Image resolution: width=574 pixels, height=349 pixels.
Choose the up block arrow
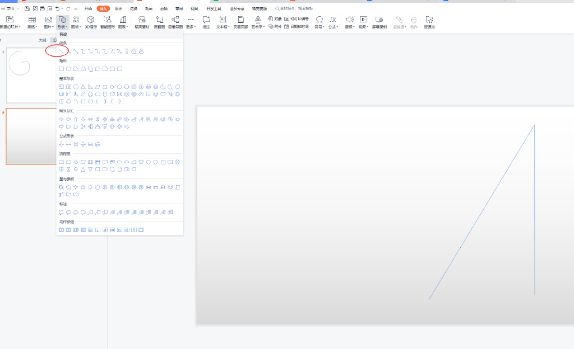coord(76,119)
